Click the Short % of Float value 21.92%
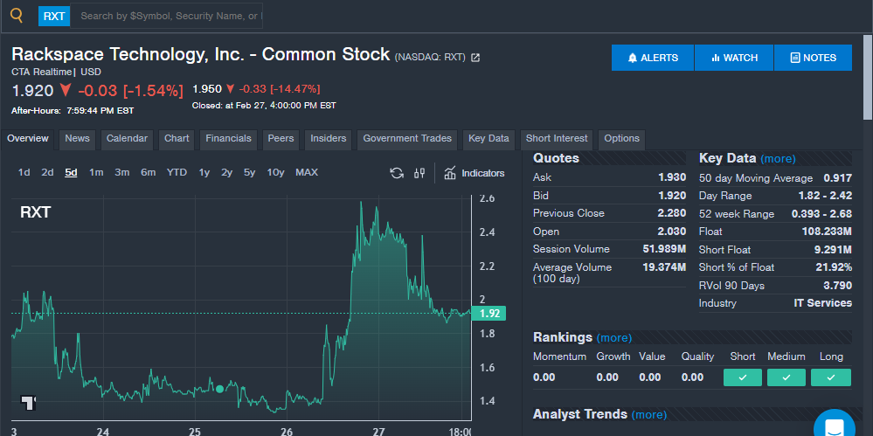The image size is (873, 436). (834, 267)
